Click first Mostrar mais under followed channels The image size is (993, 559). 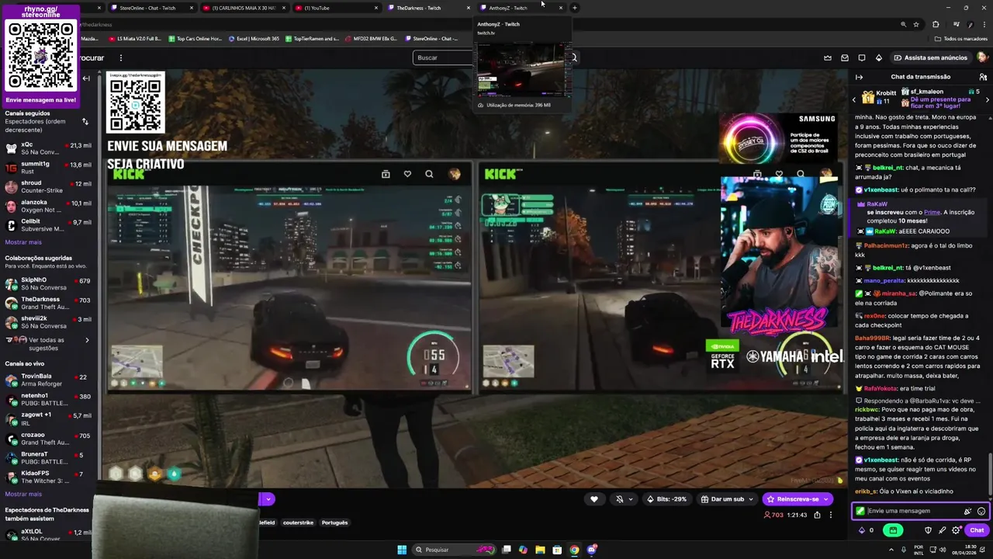[22, 242]
